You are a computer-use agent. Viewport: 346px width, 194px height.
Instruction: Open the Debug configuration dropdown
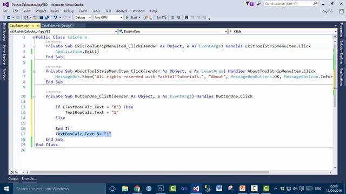[x=83, y=17]
